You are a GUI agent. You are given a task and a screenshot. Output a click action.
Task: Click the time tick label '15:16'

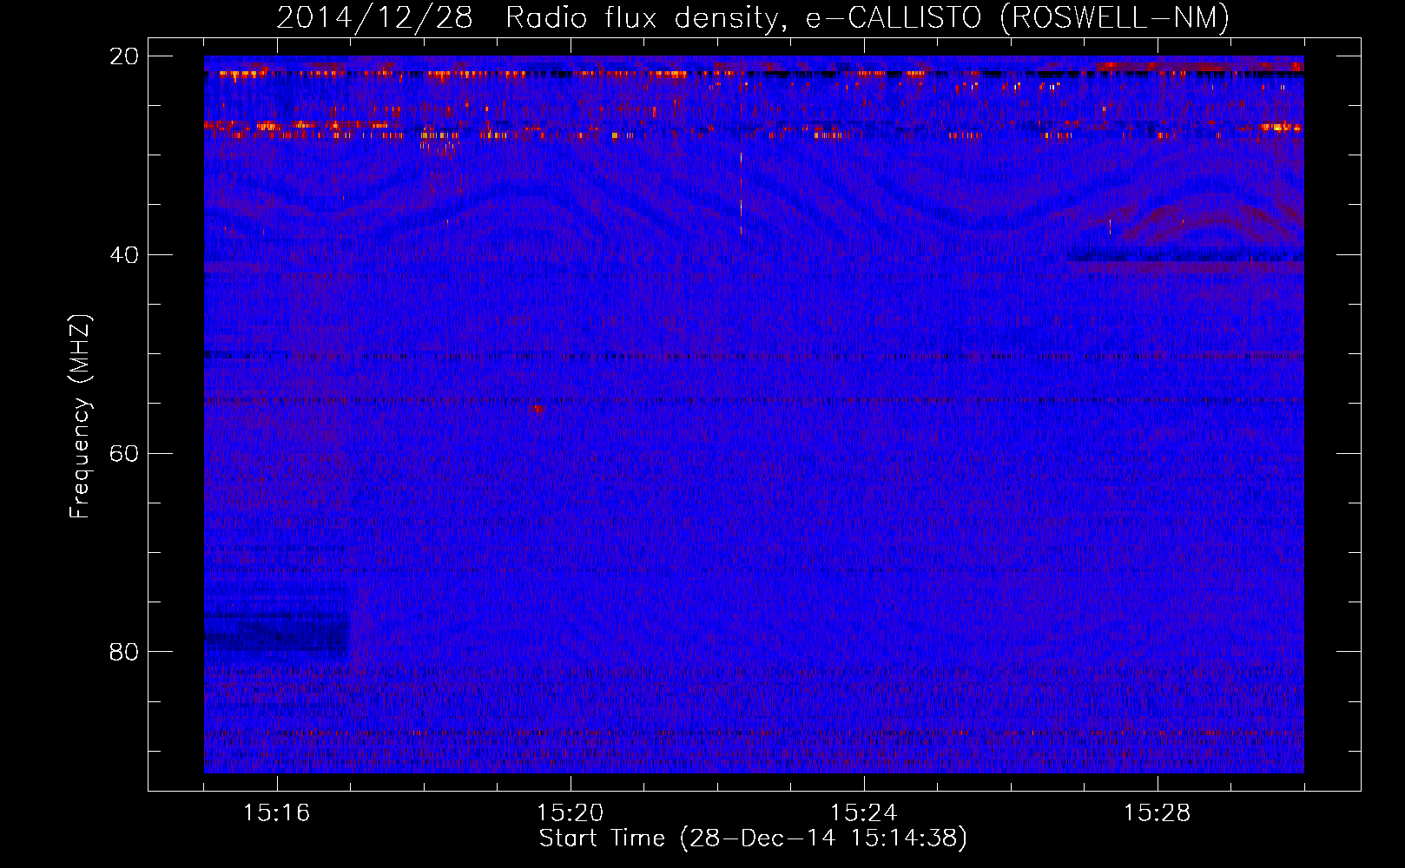[x=277, y=813]
